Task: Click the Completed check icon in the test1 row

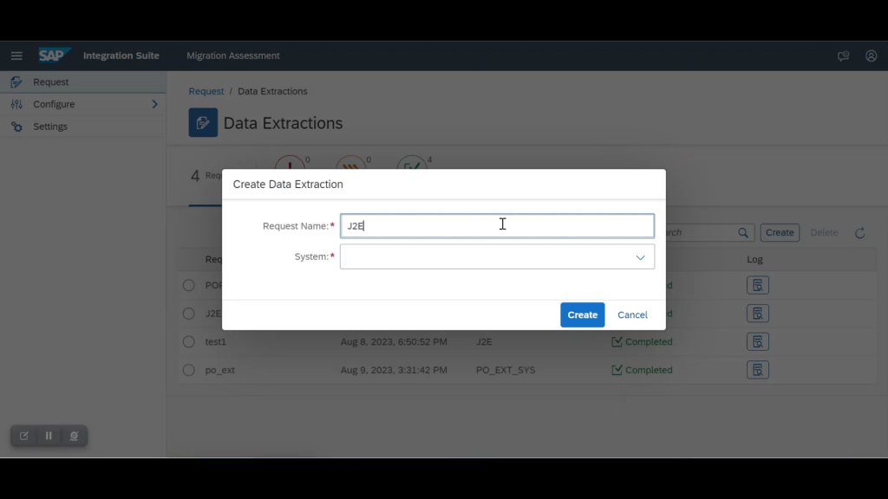Action: 617,341
